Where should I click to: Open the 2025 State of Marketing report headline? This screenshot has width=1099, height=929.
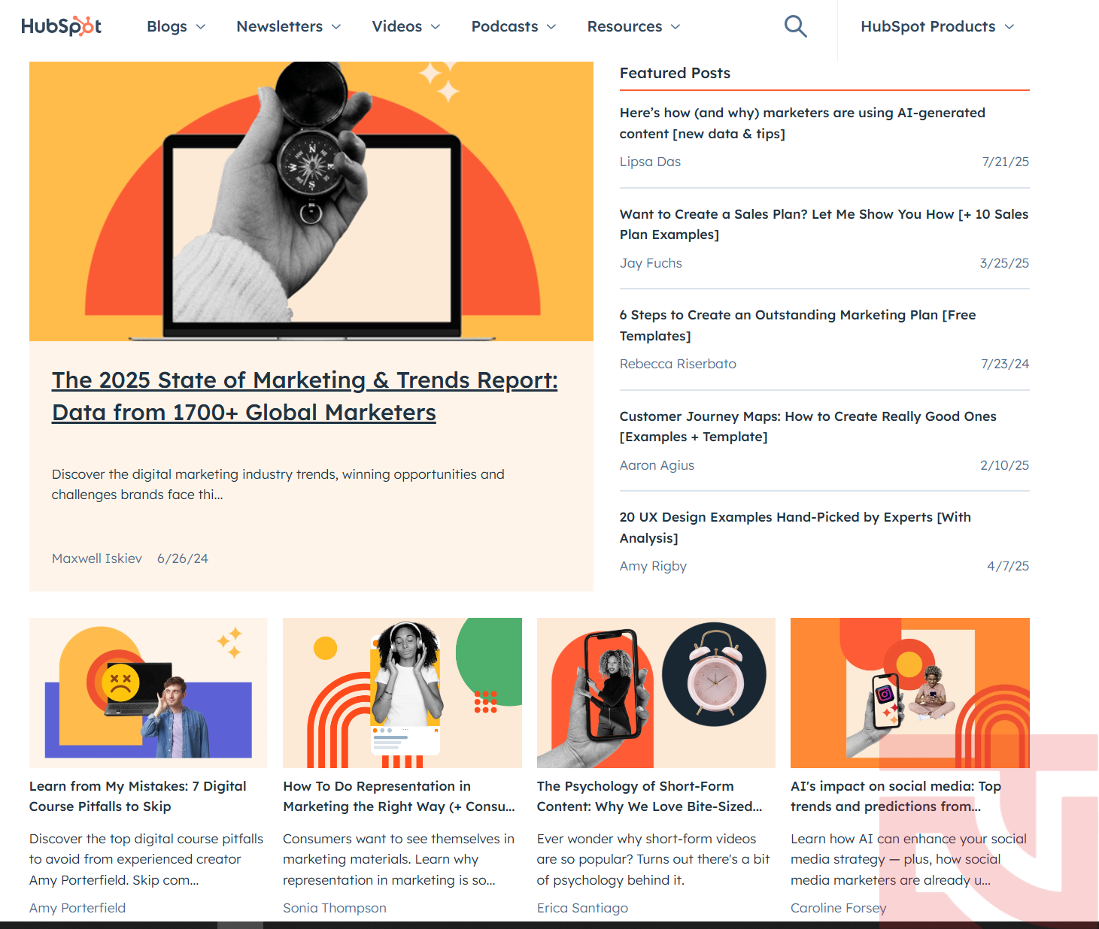tap(305, 396)
